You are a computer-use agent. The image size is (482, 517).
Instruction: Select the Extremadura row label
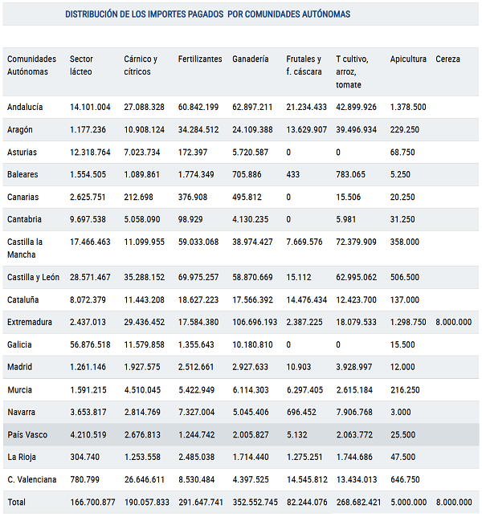point(29,322)
